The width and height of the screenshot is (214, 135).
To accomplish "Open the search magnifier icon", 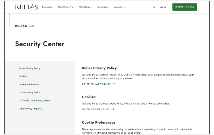I will coord(154,7).
